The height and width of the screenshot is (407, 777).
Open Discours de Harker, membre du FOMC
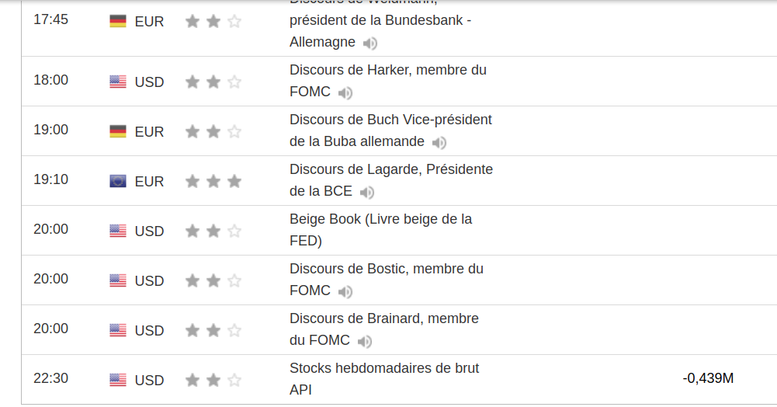388,70
